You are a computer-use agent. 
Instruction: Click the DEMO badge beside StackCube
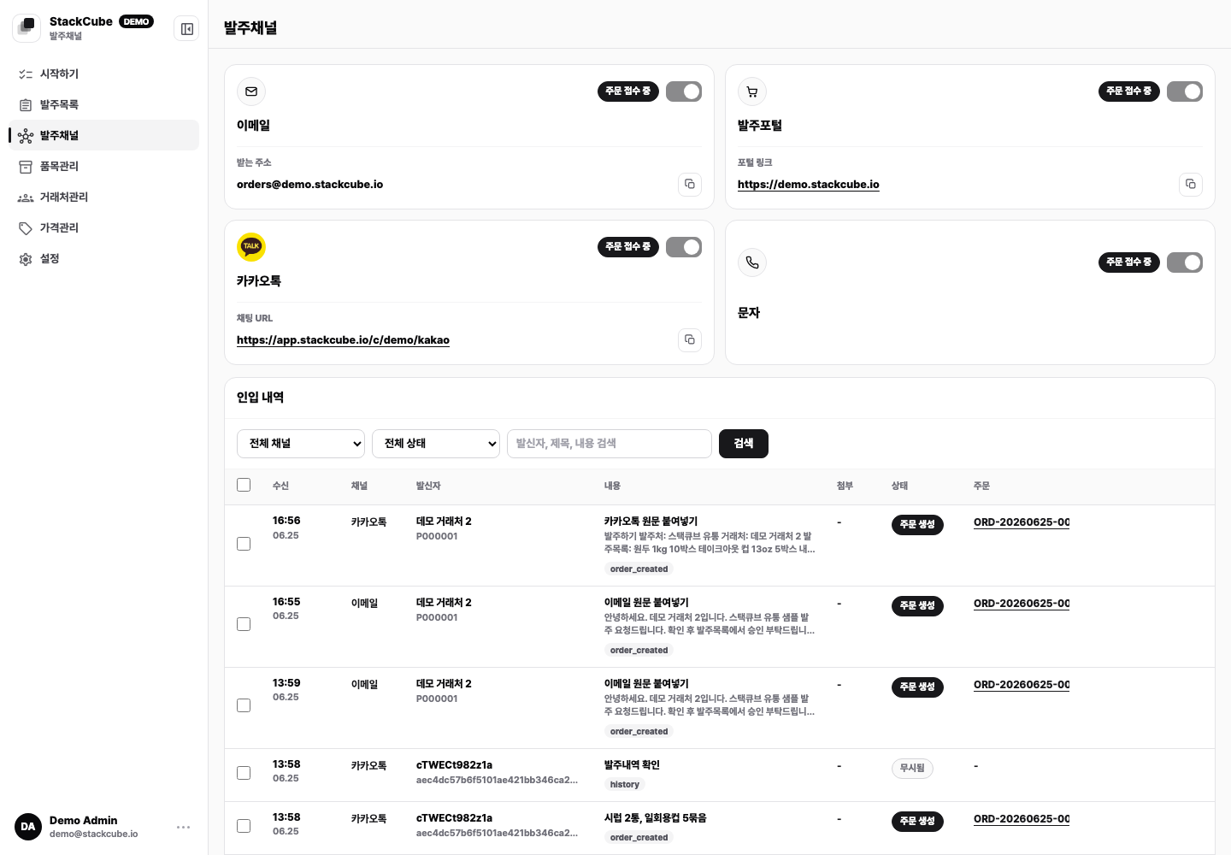pyautogui.click(x=137, y=21)
